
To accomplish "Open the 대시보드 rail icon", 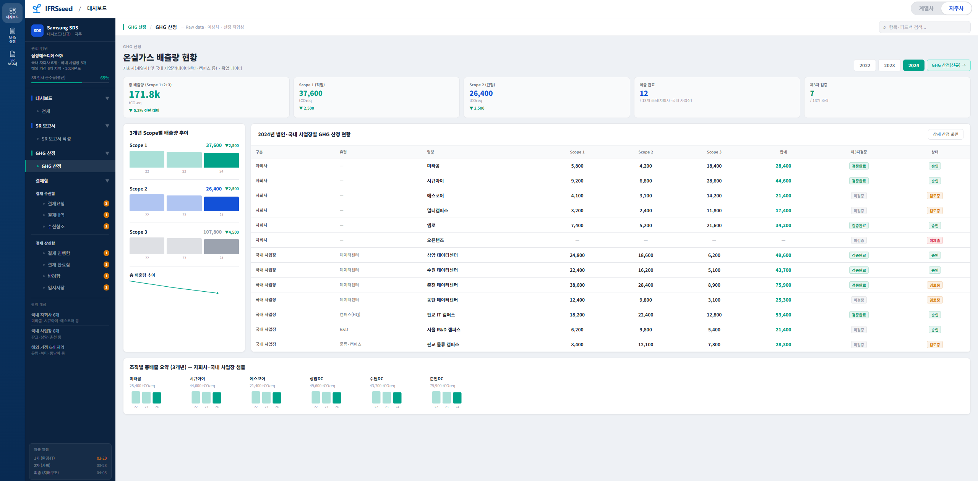I will pyautogui.click(x=12, y=13).
